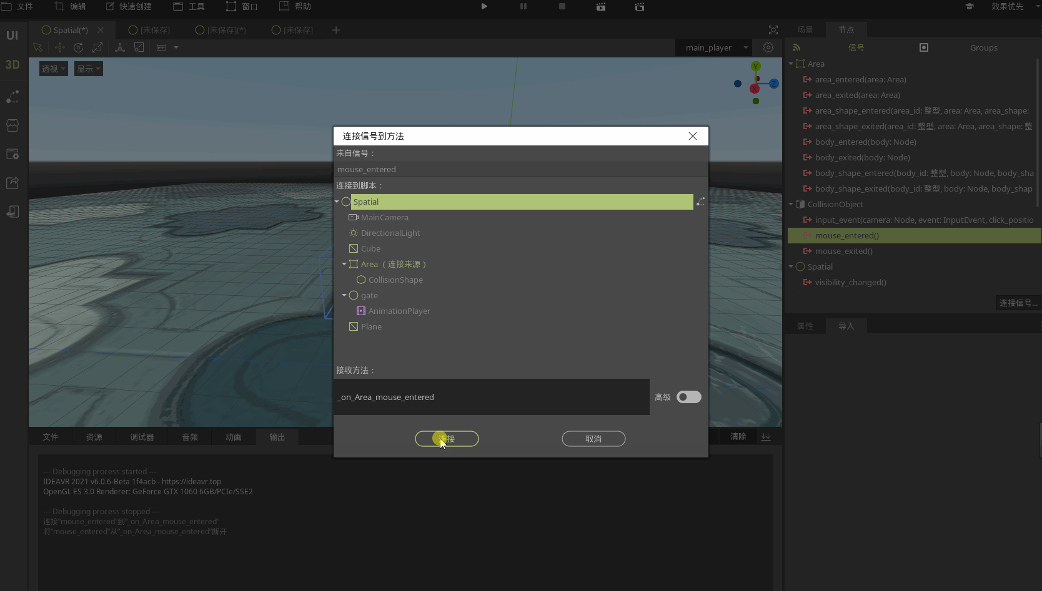The image size is (1042, 591).
Task: Click the distraction-free fullscreen icon
Action: 773,30
